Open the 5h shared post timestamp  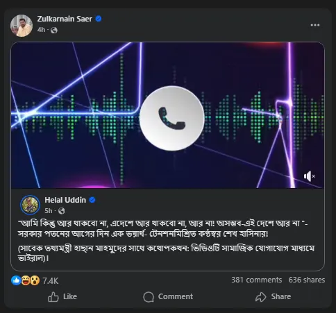pos(49,211)
